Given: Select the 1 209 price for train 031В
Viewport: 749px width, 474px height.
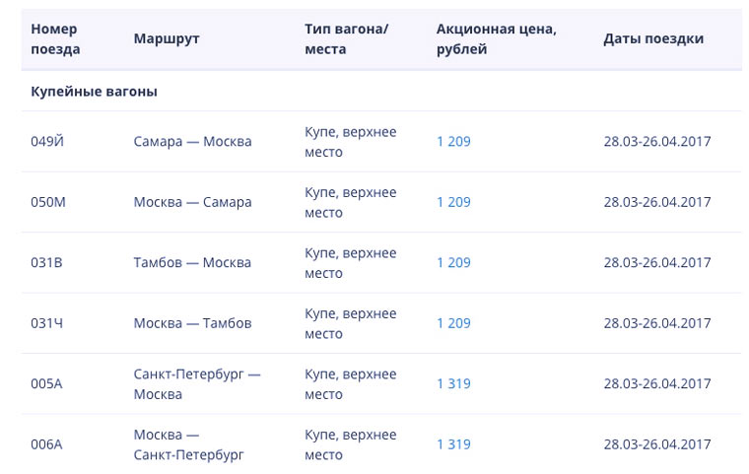Looking at the screenshot, I should 453,263.
